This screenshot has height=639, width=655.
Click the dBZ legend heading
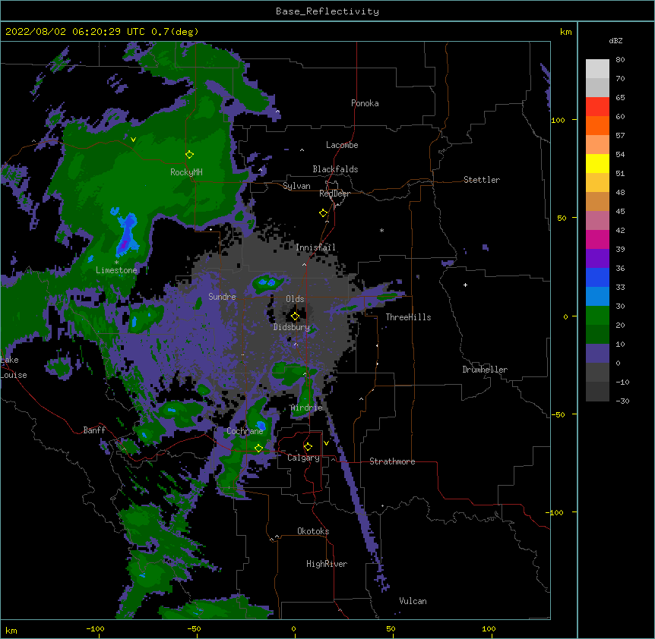(615, 41)
